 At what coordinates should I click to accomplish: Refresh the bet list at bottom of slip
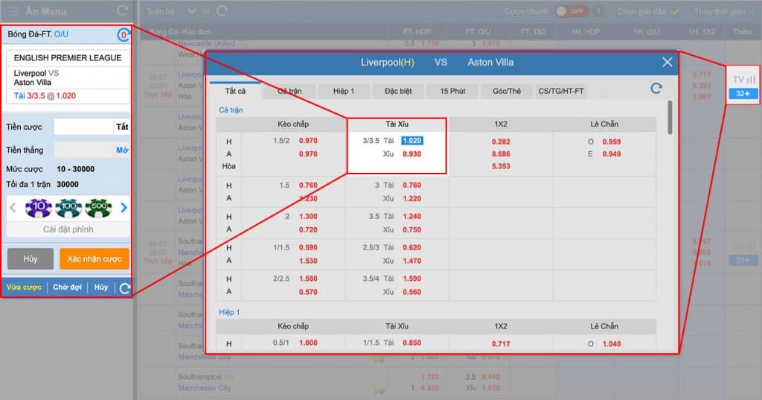[x=124, y=288]
